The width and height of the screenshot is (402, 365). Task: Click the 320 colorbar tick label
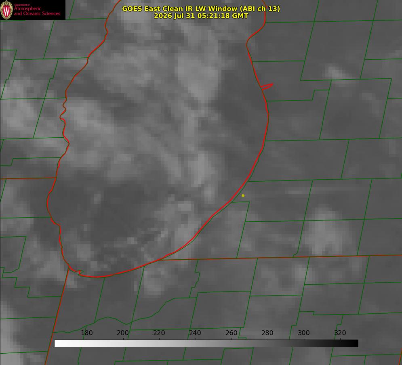(340, 333)
